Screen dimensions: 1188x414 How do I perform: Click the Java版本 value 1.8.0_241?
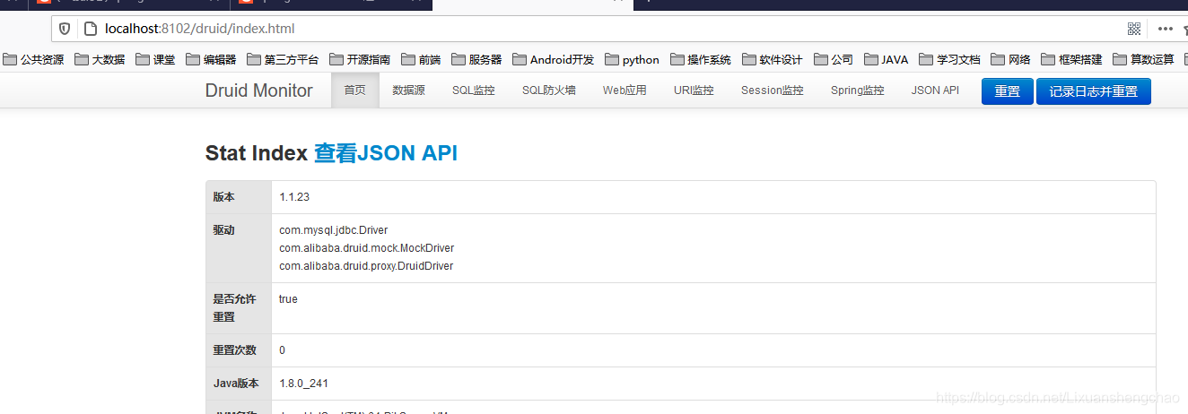click(x=303, y=384)
